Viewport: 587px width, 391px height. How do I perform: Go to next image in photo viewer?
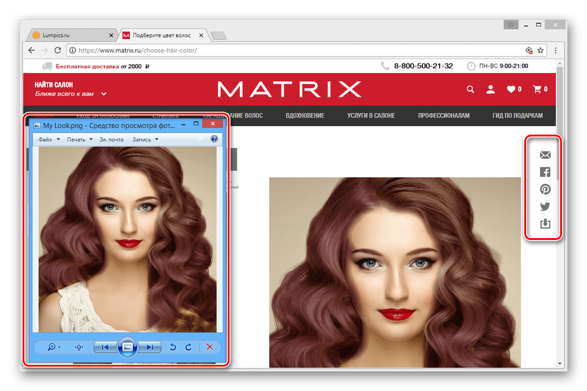150,347
